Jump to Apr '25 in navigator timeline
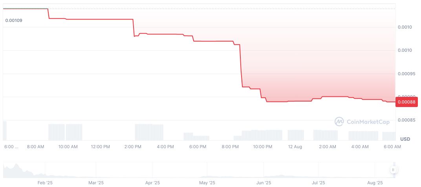421x187 pixels. (x=152, y=183)
